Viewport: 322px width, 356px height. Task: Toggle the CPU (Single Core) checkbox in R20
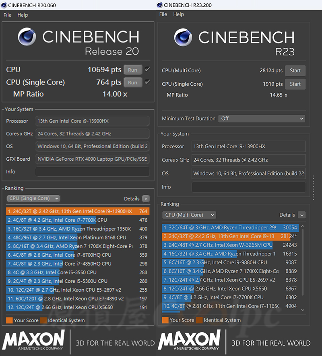point(147,82)
